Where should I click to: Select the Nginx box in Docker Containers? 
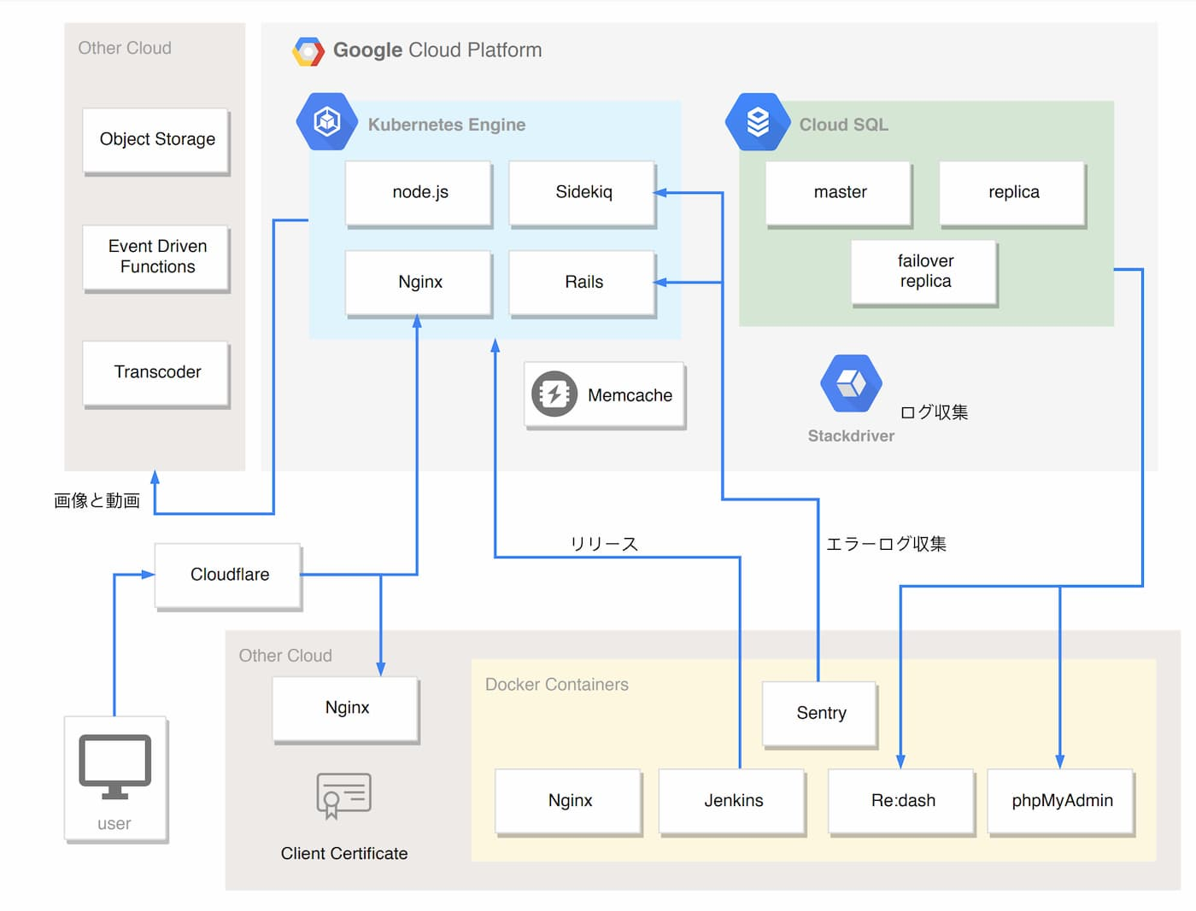click(570, 802)
